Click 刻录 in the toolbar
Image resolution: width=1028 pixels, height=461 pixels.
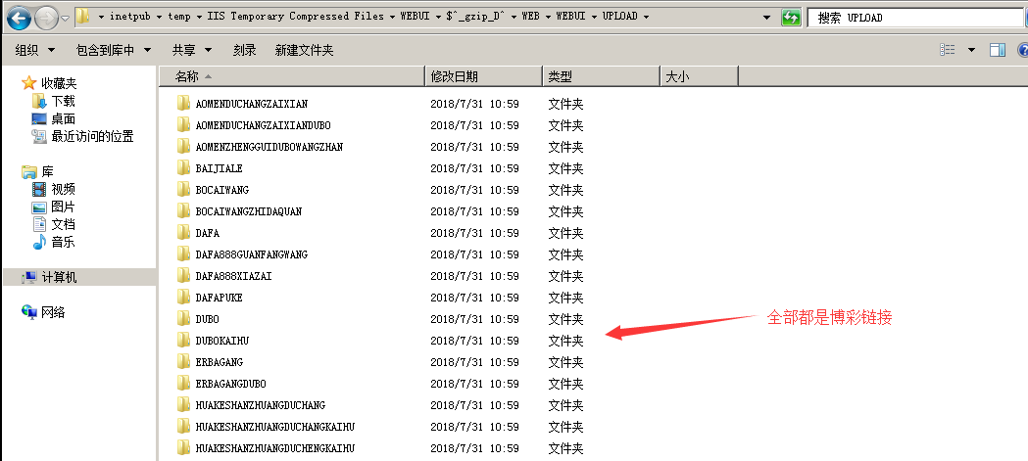tap(245, 50)
